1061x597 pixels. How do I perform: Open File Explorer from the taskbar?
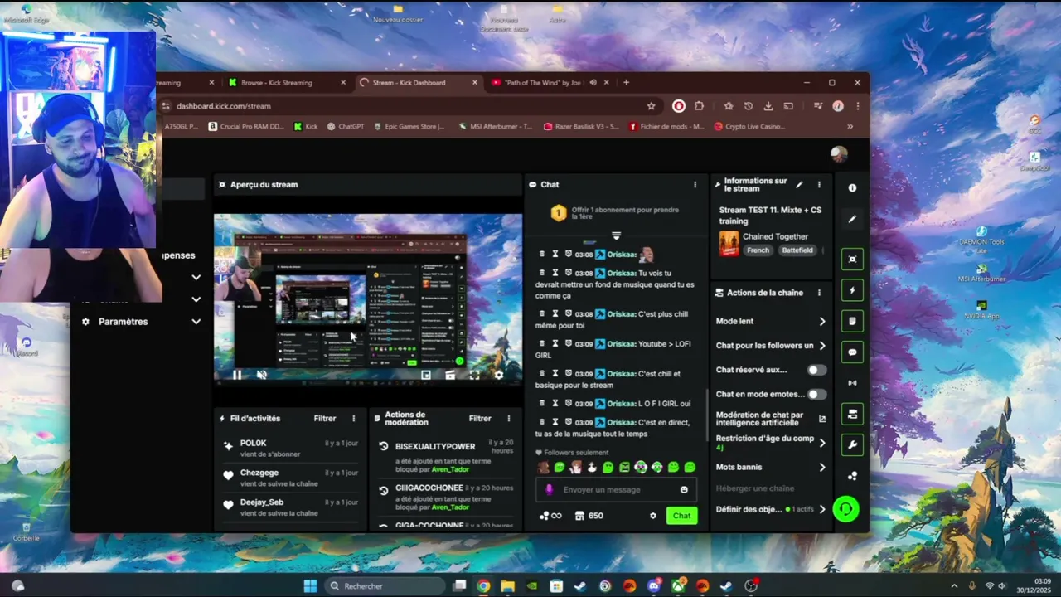click(507, 586)
